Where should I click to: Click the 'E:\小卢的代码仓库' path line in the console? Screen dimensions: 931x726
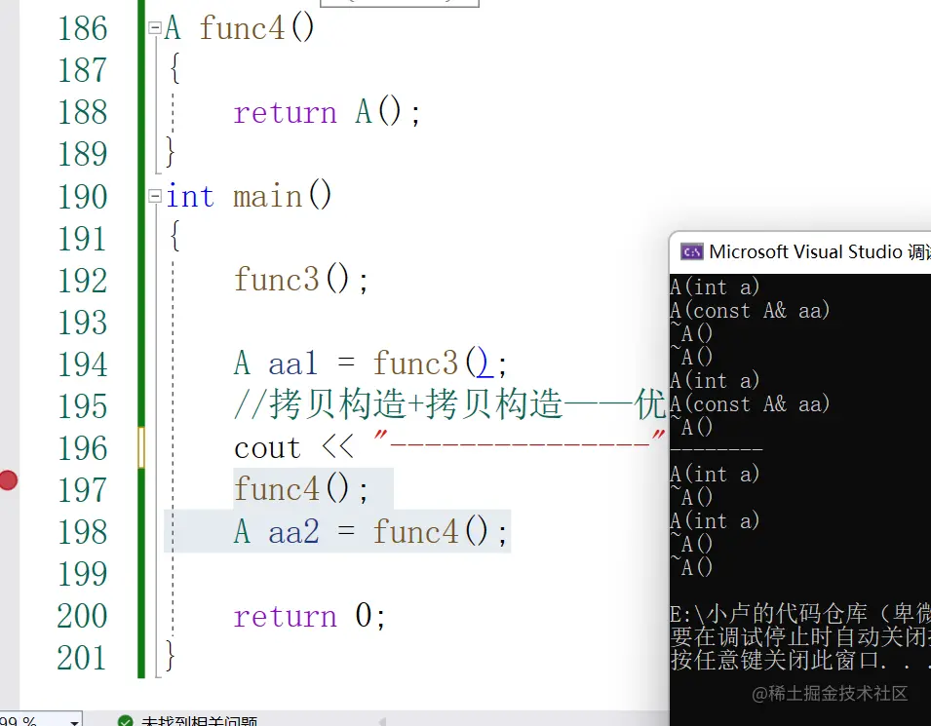coord(799,613)
